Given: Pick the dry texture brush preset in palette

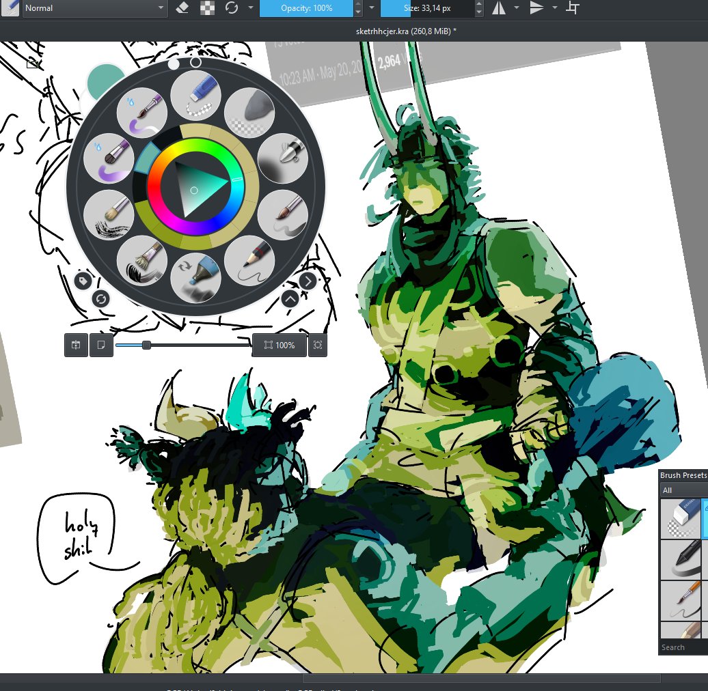Looking at the screenshot, I should pos(109,214).
